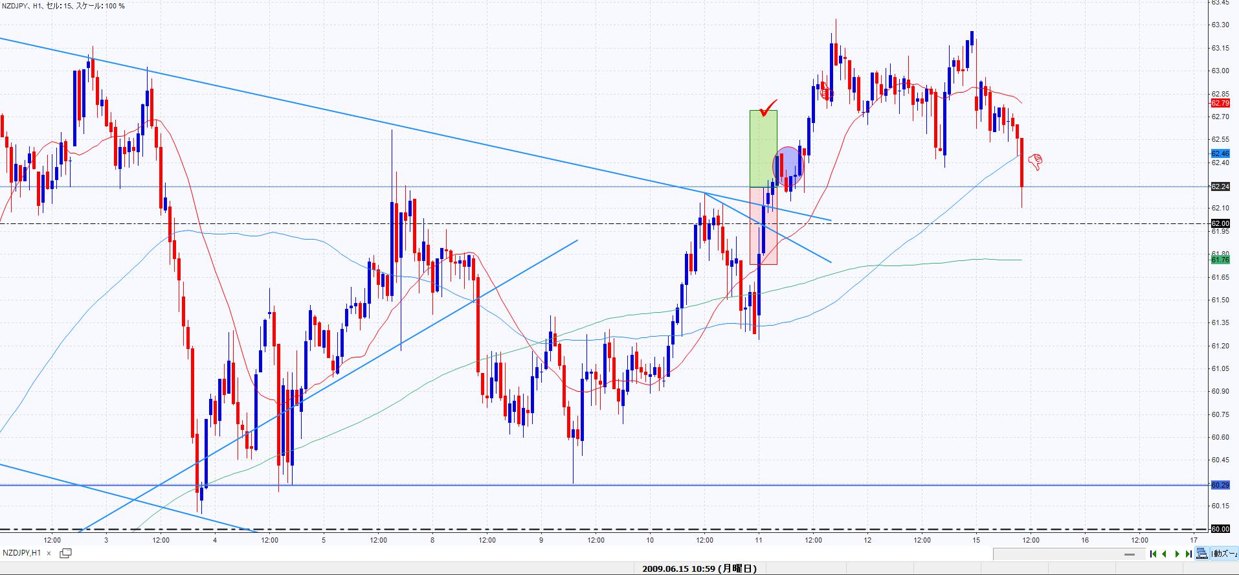The image size is (1239, 575).
Task: Click the chart shift icon beside auto zoom
Action: (x=1201, y=554)
